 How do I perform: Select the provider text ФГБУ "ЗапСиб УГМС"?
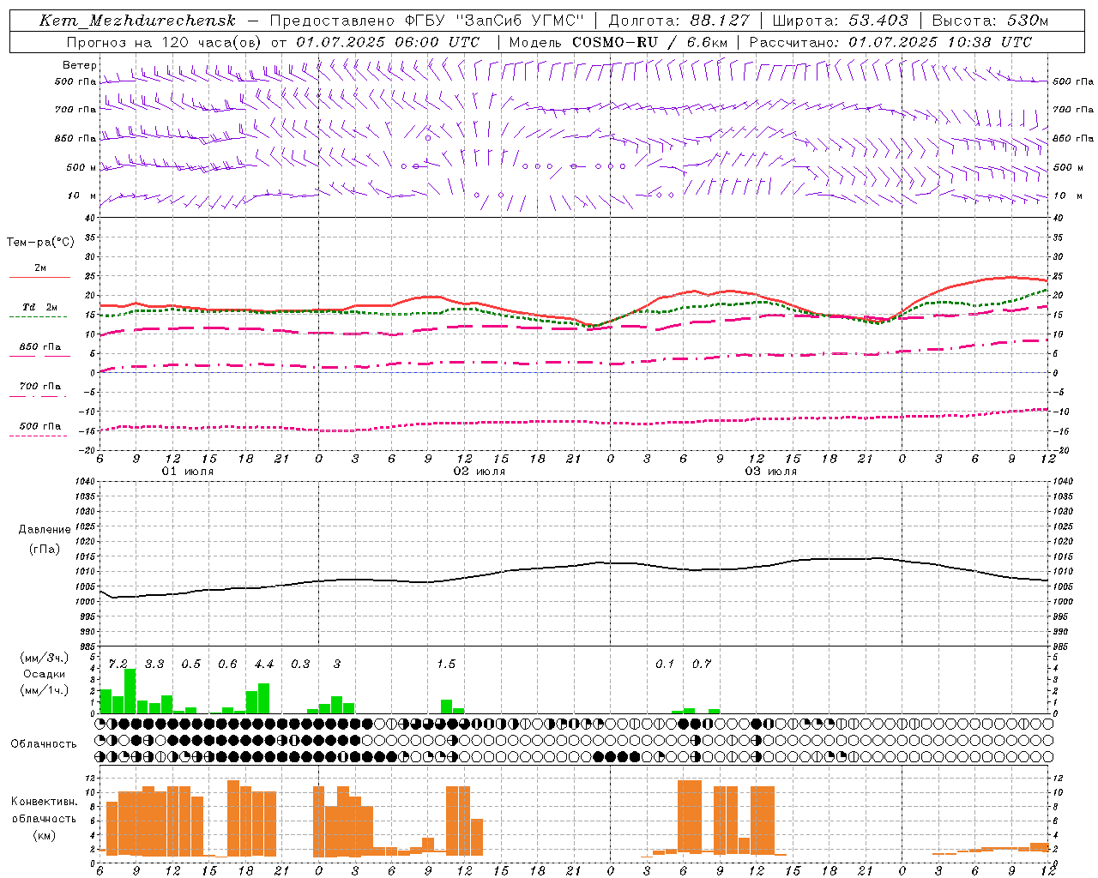493,21
